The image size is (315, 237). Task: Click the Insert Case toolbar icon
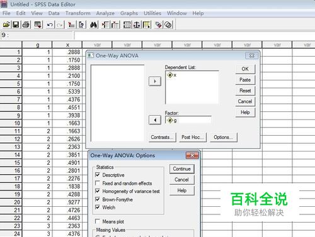click(105, 25)
